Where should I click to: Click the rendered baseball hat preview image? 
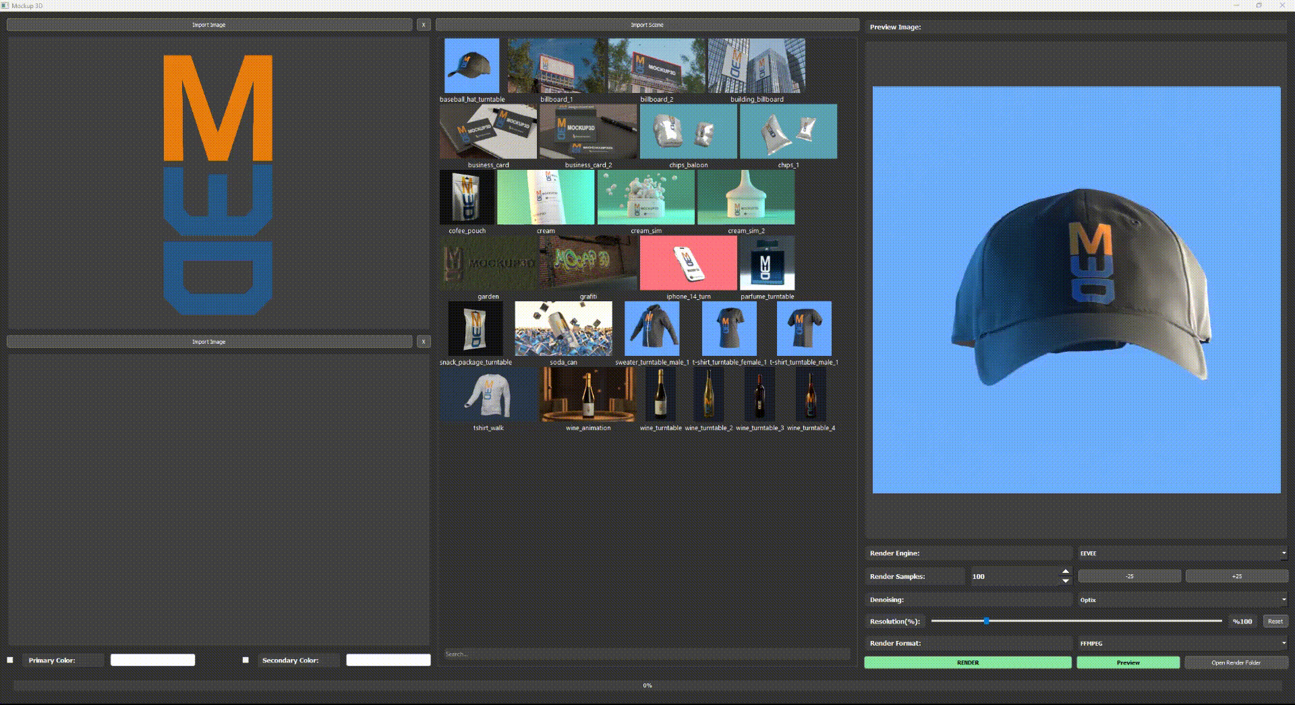pos(1076,290)
